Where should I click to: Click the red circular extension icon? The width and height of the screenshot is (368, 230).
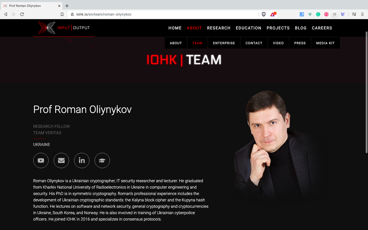326,14
